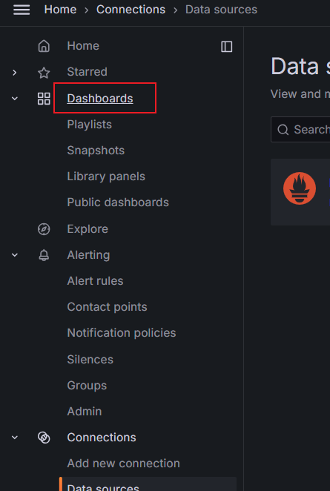Open Alerting in the sidebar
330x491 pixels.
88,255
